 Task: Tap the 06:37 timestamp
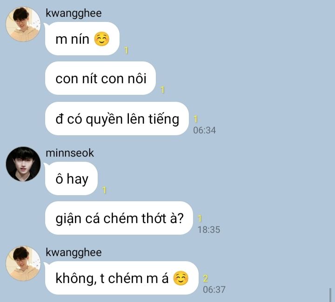pyautogui.click(x=214, y=289)
